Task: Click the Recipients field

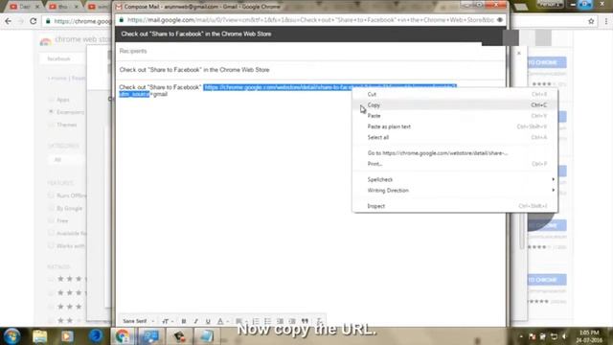Action: (310, 51)
